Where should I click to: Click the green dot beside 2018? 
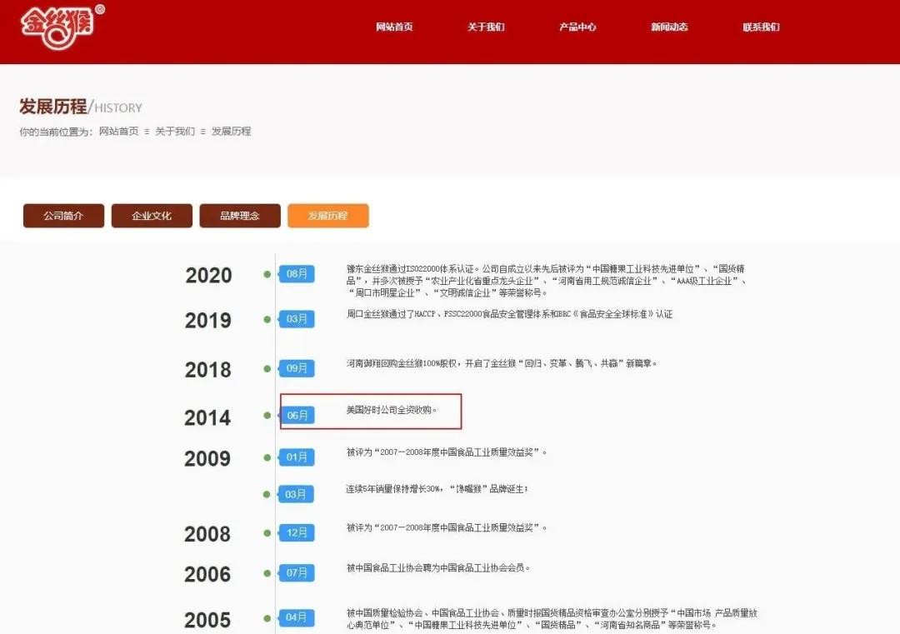(267, 368)
